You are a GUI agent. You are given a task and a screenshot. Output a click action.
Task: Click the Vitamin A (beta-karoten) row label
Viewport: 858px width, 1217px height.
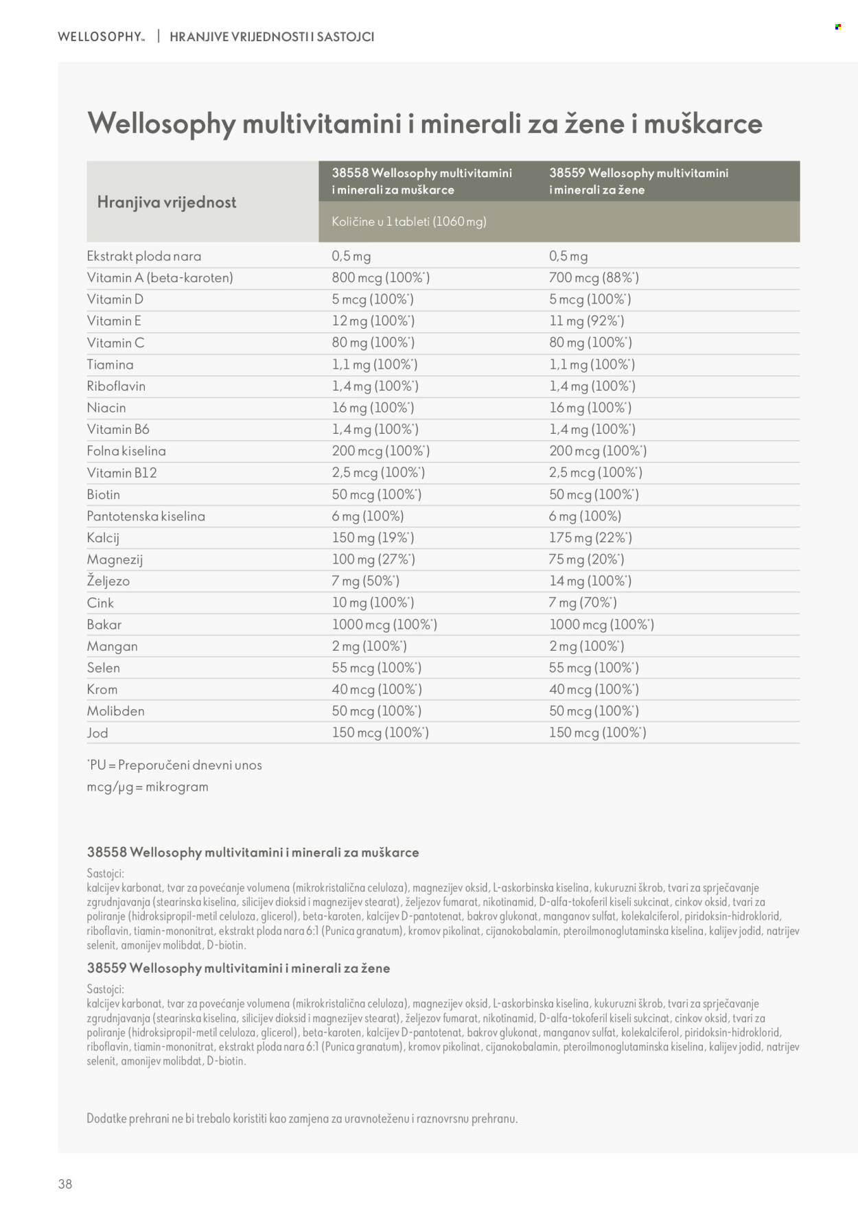[x=160, y=278]
